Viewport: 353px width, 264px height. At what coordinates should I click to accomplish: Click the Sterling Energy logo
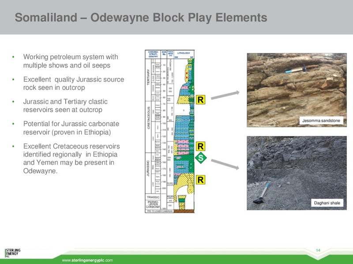pos(13,253)
